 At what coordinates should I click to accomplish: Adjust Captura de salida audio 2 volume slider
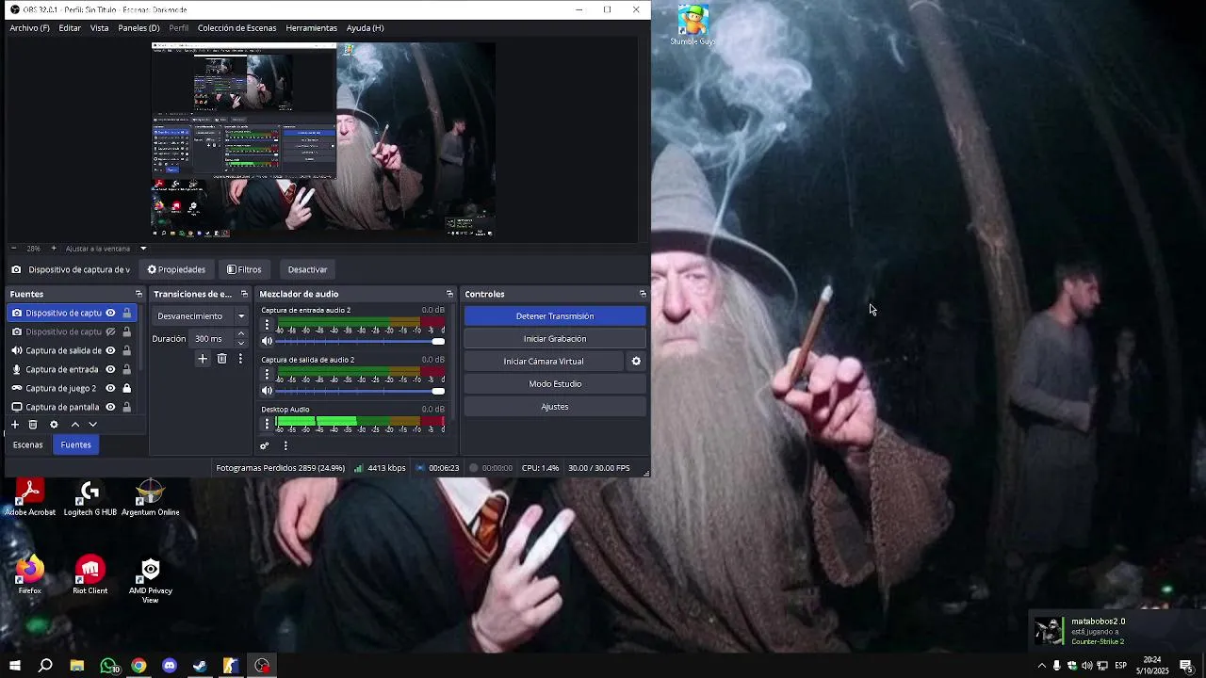click(359, 390)
